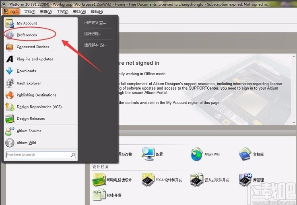Viewport: 297px width, 205px height.
Task: Click the 库管理 icon
Action: point(245,180)
